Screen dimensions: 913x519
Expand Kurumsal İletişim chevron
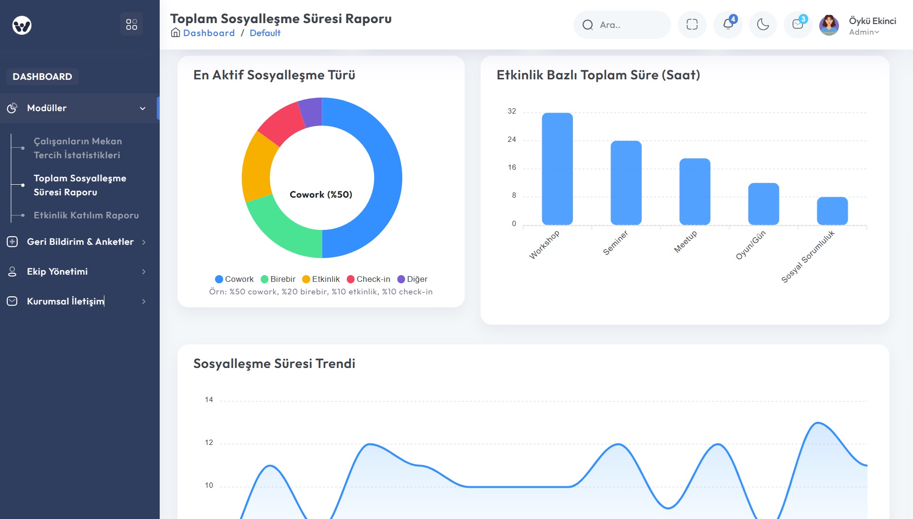[x=144, y=302]
